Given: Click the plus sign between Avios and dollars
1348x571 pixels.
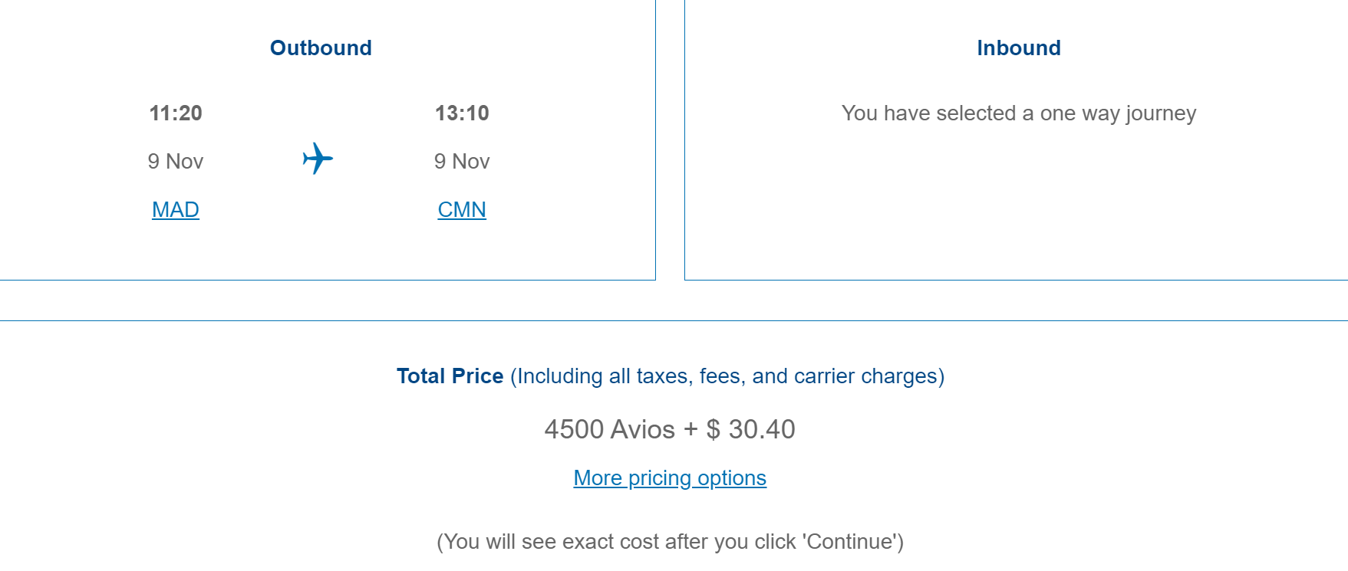Looking at the screenshot, I should point(690,429).
